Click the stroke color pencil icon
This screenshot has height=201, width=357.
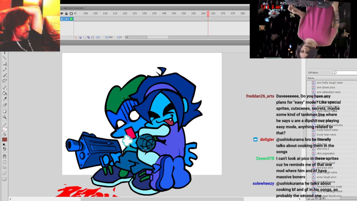point(4,124)
